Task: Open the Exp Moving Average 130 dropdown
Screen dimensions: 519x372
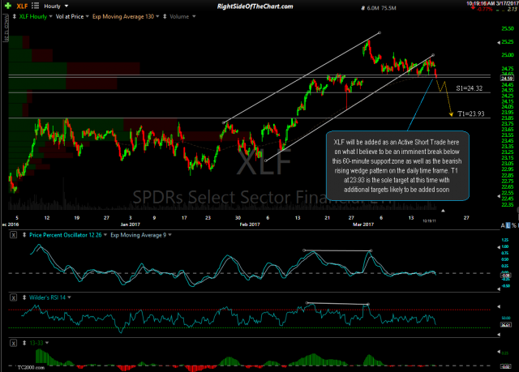Action: point(157,16)
